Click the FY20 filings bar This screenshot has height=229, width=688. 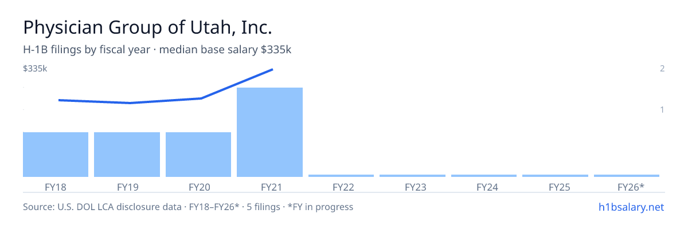(x=198, y=155)
